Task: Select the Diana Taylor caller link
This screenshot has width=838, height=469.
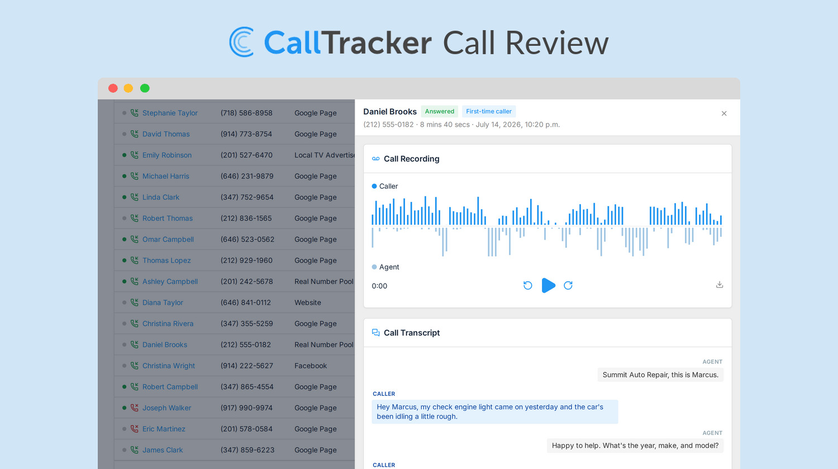Action: pyautogui.click(x=163, y=303)
